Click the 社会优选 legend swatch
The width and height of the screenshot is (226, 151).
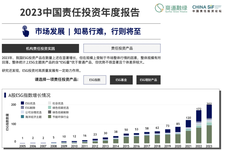[50, 103]
